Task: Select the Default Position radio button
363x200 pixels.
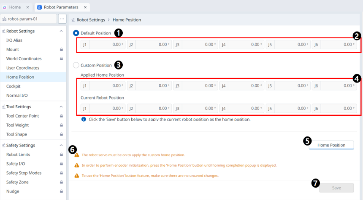Action: point(76,33)
